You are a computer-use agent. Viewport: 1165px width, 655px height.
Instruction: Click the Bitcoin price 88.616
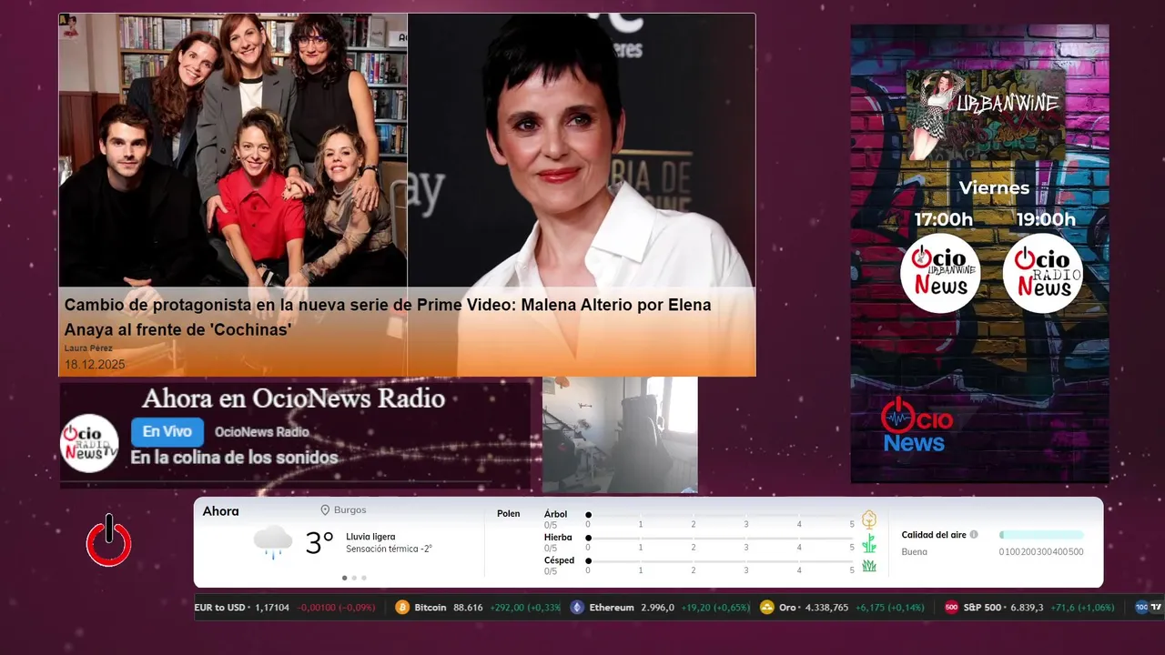tap(468, 607)
